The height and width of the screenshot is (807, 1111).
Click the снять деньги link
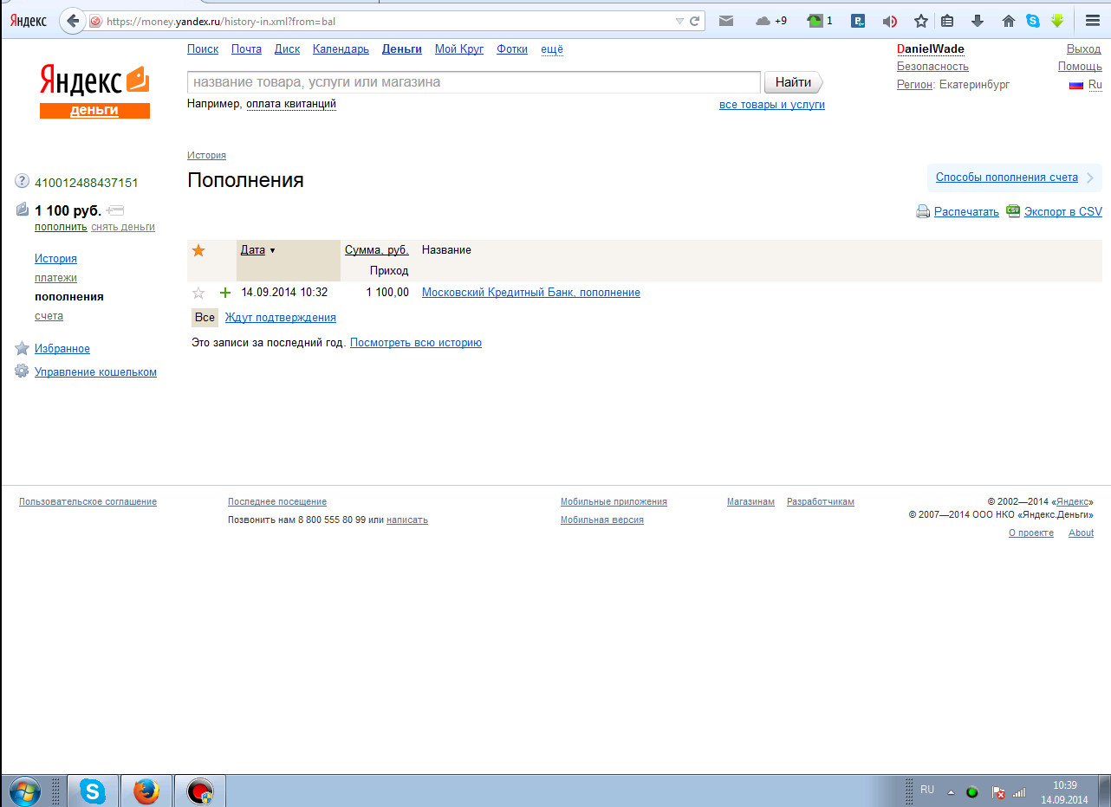[x=123, y=227]
